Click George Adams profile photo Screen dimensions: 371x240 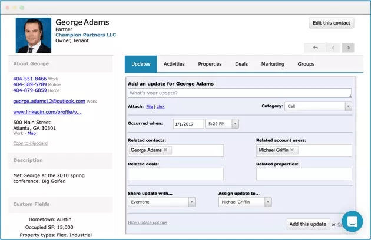[34, 36]
